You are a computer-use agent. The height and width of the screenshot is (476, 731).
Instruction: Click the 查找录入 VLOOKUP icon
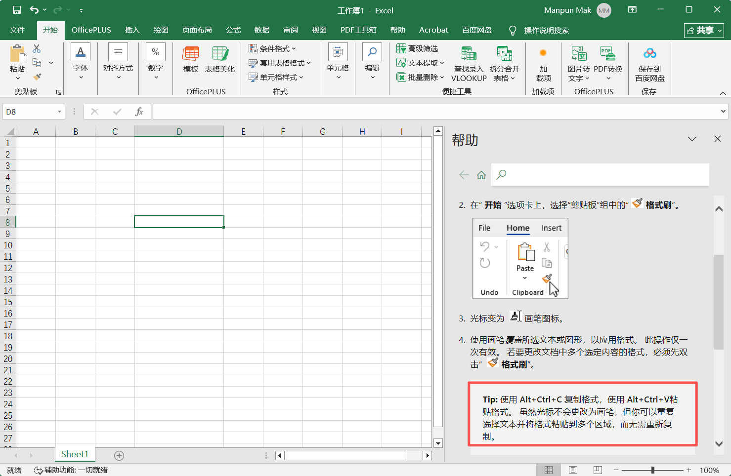468,63
